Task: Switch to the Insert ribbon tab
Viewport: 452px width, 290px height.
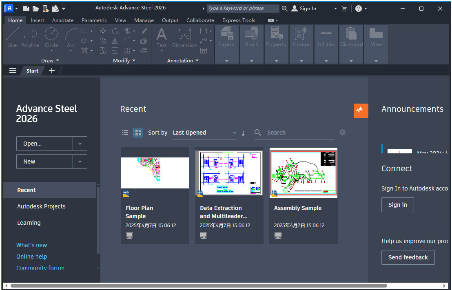Action: [37, 20]
